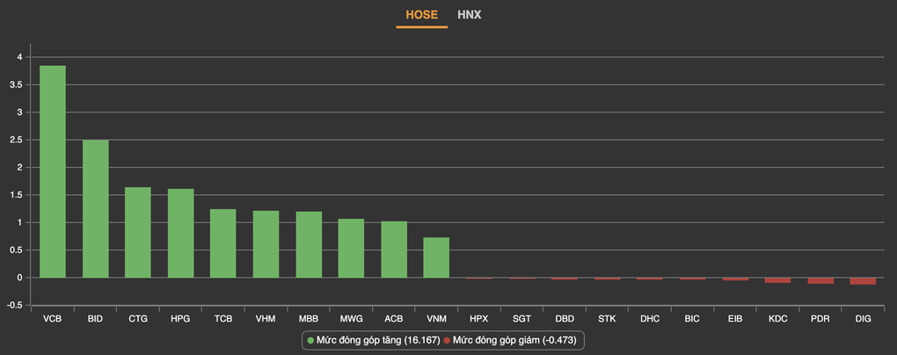Click the red DIG negative bar
The width and height of the screenshot is (897, 355).
863,281
